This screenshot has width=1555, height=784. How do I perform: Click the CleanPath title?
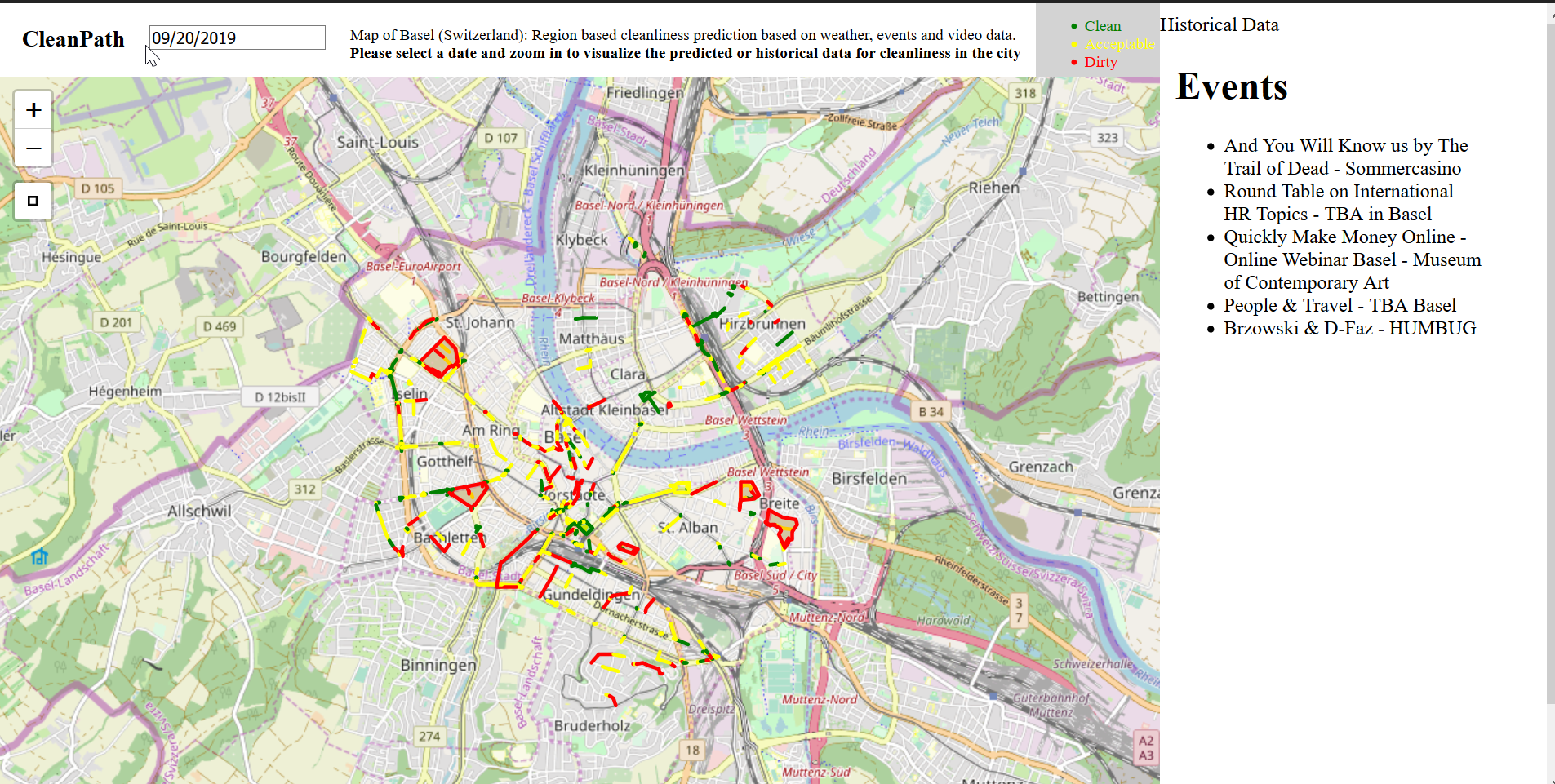(73, 39)
